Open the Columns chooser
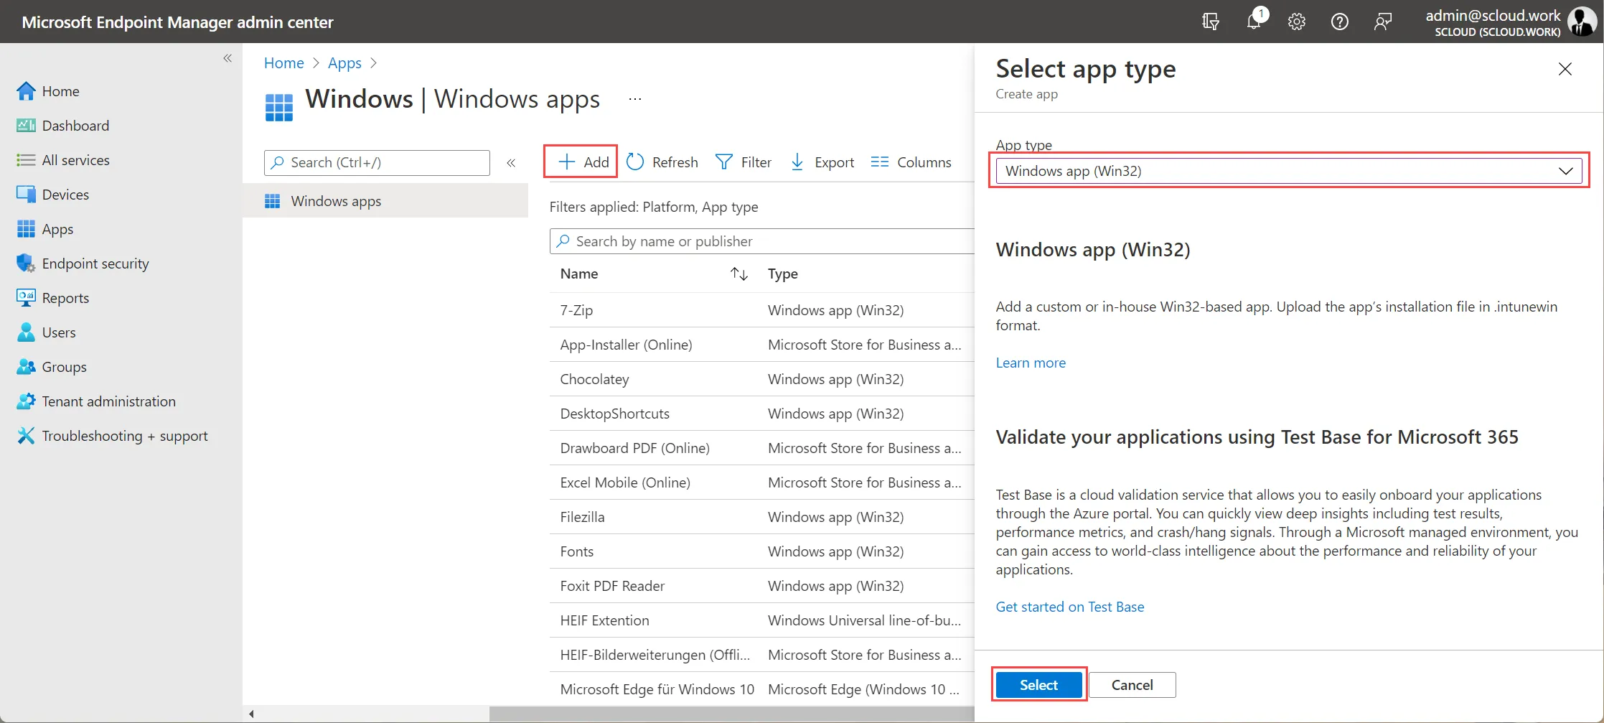Viewport: 1604px width, 723px height. pos(911,162)
